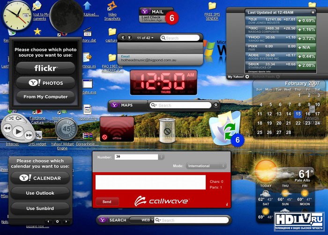
Task: Click the SBUX Starbucks stock row
Action: point(281,66)
